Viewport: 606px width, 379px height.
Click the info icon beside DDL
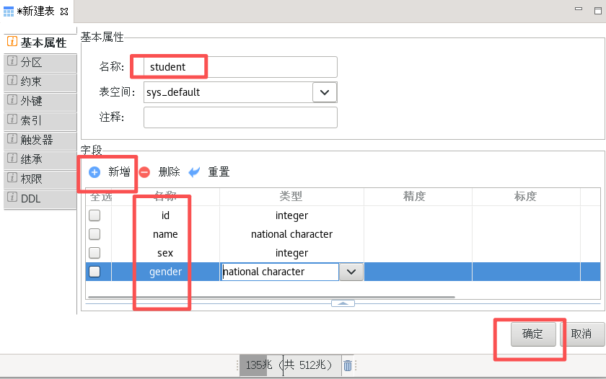(12, 197)
